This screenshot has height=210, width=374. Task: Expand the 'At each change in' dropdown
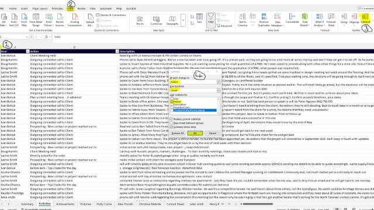click(x=218, y=82)
